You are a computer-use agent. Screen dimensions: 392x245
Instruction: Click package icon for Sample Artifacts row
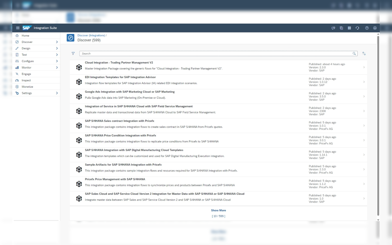(79, 169)
